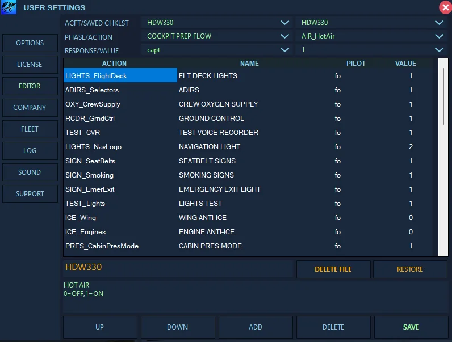
Task: Open the COMPANY section
Action: (30, 108)
